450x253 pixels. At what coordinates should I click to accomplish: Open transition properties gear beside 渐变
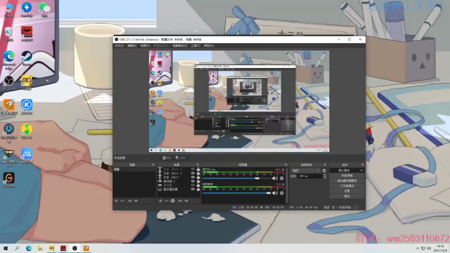324,170
